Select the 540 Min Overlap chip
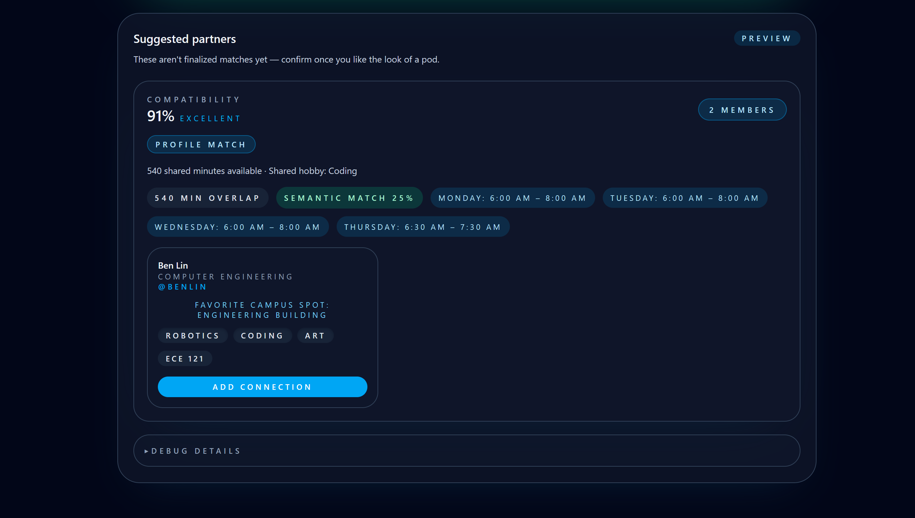The image size is (915, 518). (207, 198)
